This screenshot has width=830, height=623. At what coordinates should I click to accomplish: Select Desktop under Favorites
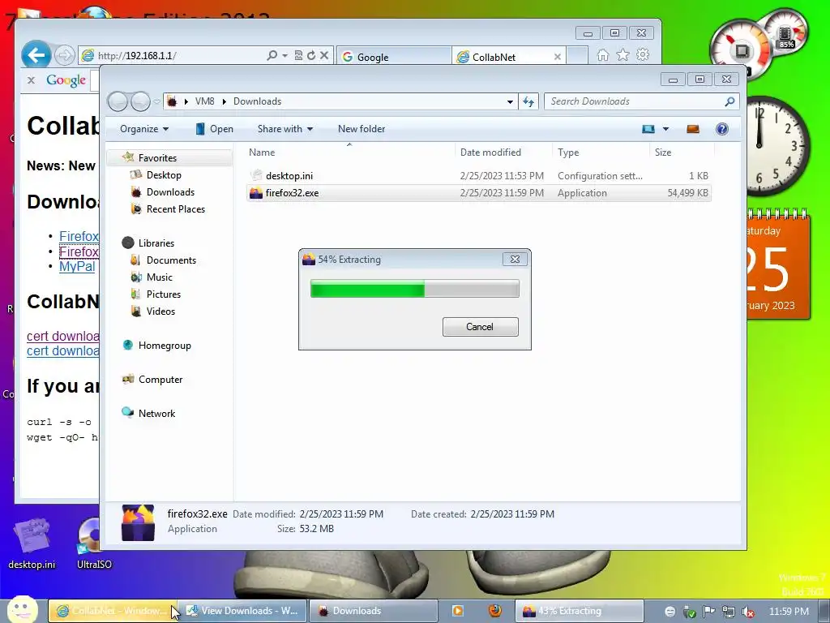point(164,175)
